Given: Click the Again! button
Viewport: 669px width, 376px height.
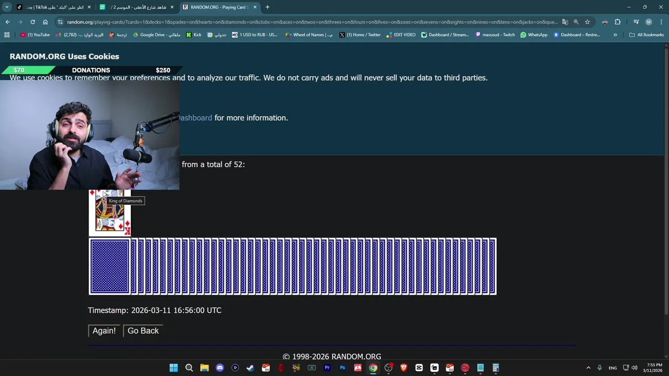Looking at the screenshot, I should click(104, 331).
